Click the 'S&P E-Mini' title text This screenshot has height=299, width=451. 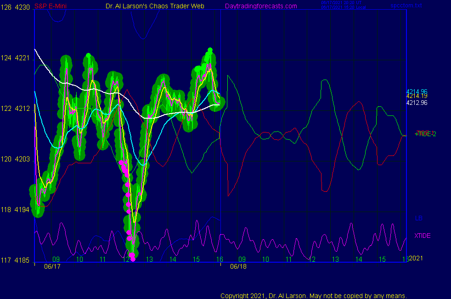point(51,6)
